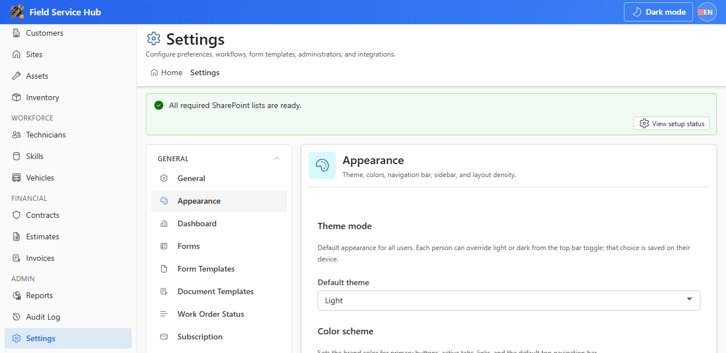Select Document Templates settings tab
Viewport: 726px width, 353px height.
(219, 291)
